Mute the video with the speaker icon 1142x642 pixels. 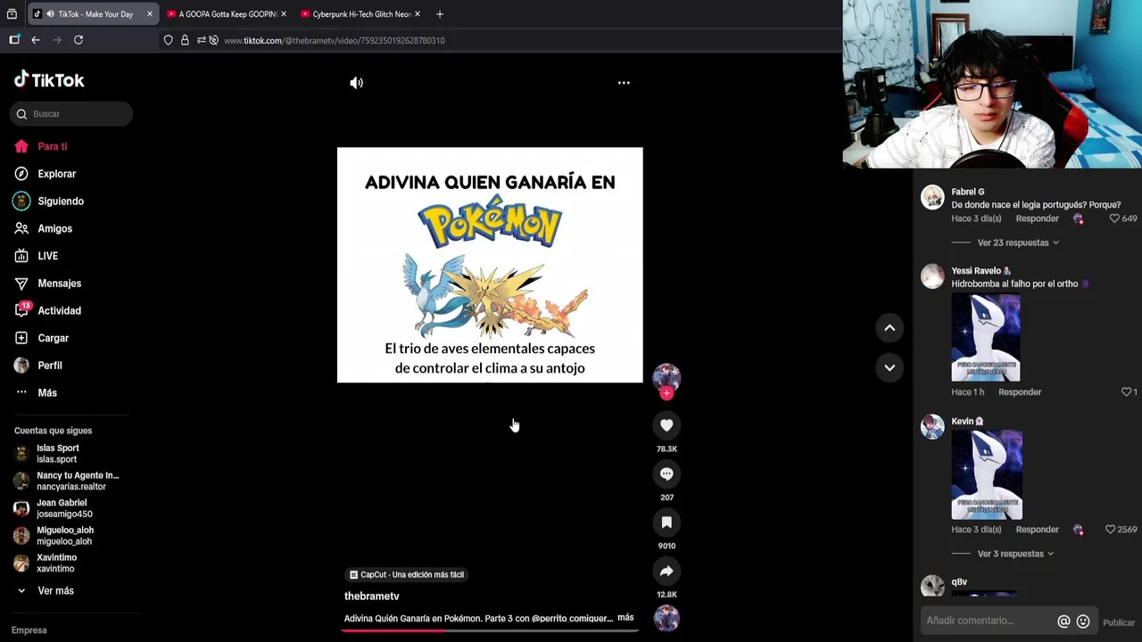(356, 83)
